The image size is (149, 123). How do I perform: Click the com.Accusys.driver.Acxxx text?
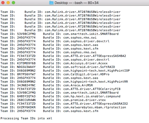pyautogui.click(x=85, y=63)
